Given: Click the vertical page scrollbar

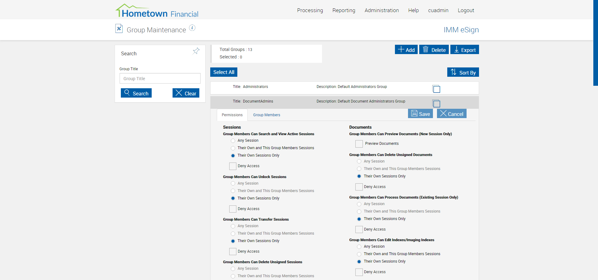Looking at the screenshot, I should [x=595, y=44].
